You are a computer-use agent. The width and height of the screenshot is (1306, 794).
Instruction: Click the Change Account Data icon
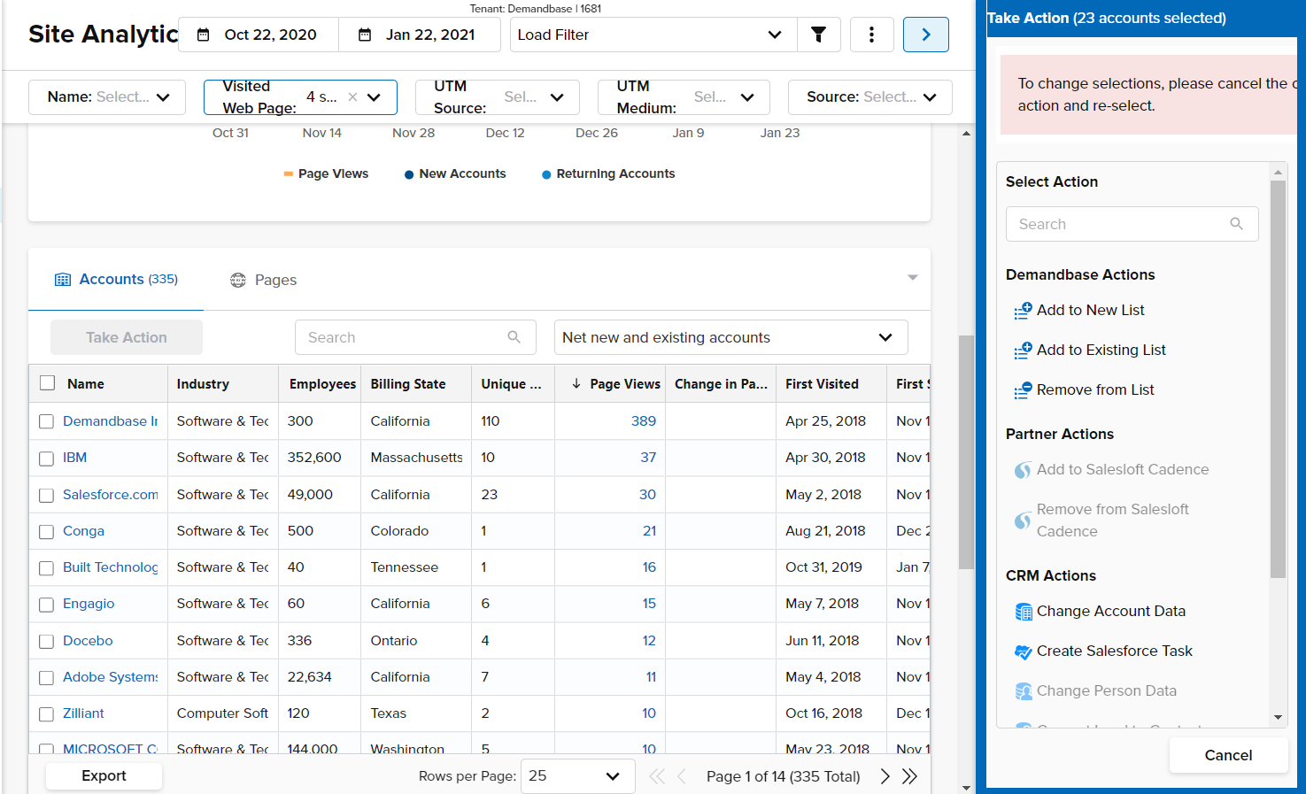[x=1024, y=612]
